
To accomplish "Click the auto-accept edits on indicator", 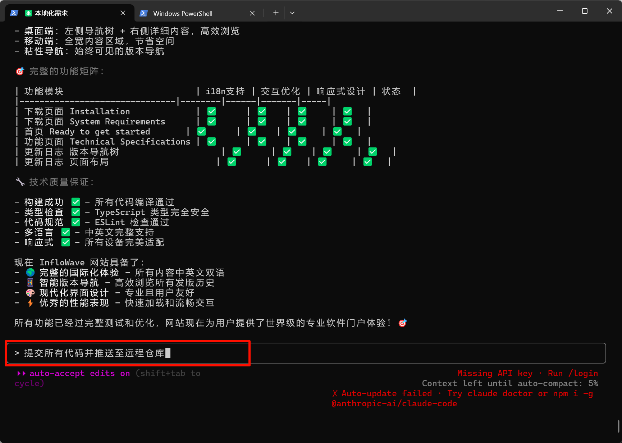I will click(x=79, y=373).
